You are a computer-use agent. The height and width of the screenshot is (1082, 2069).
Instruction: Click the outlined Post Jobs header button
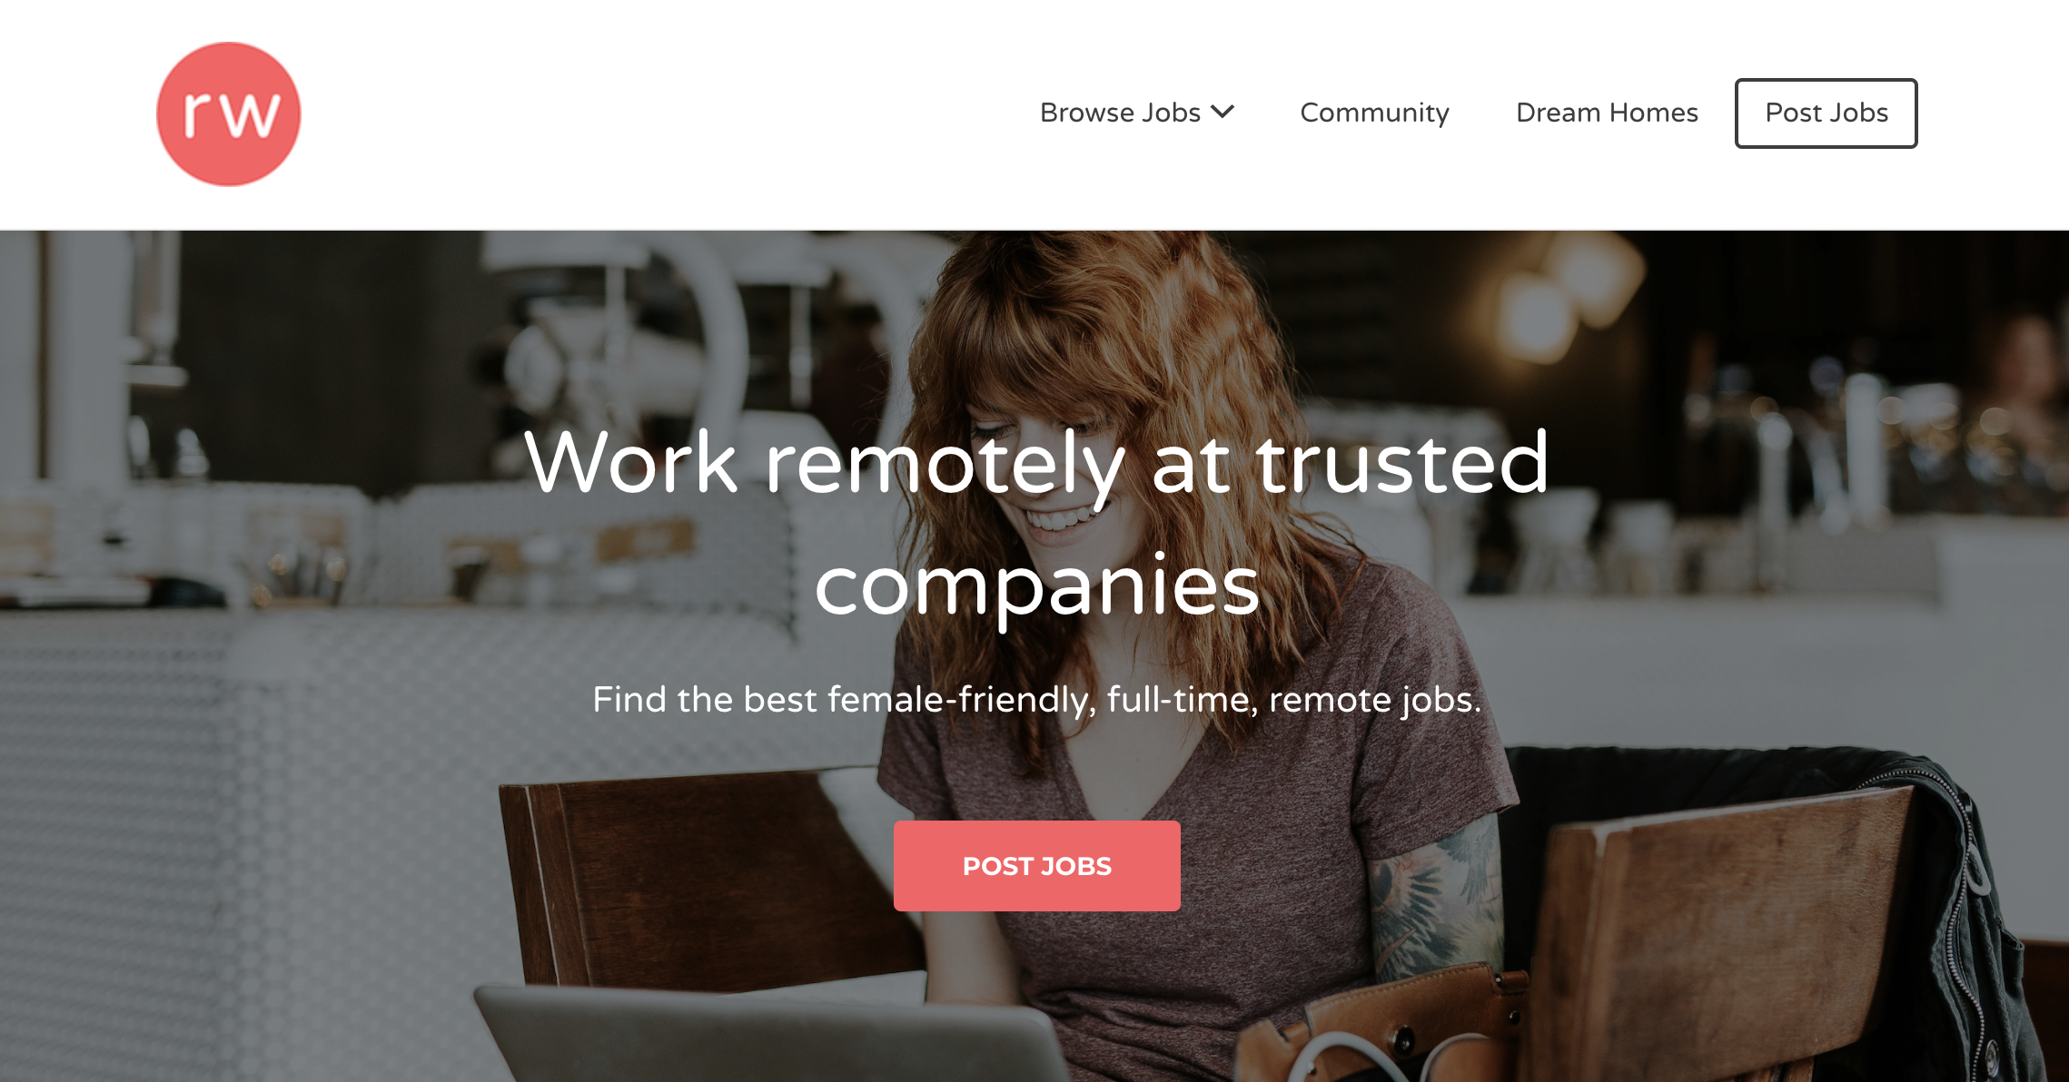[x=1826, y=113]
